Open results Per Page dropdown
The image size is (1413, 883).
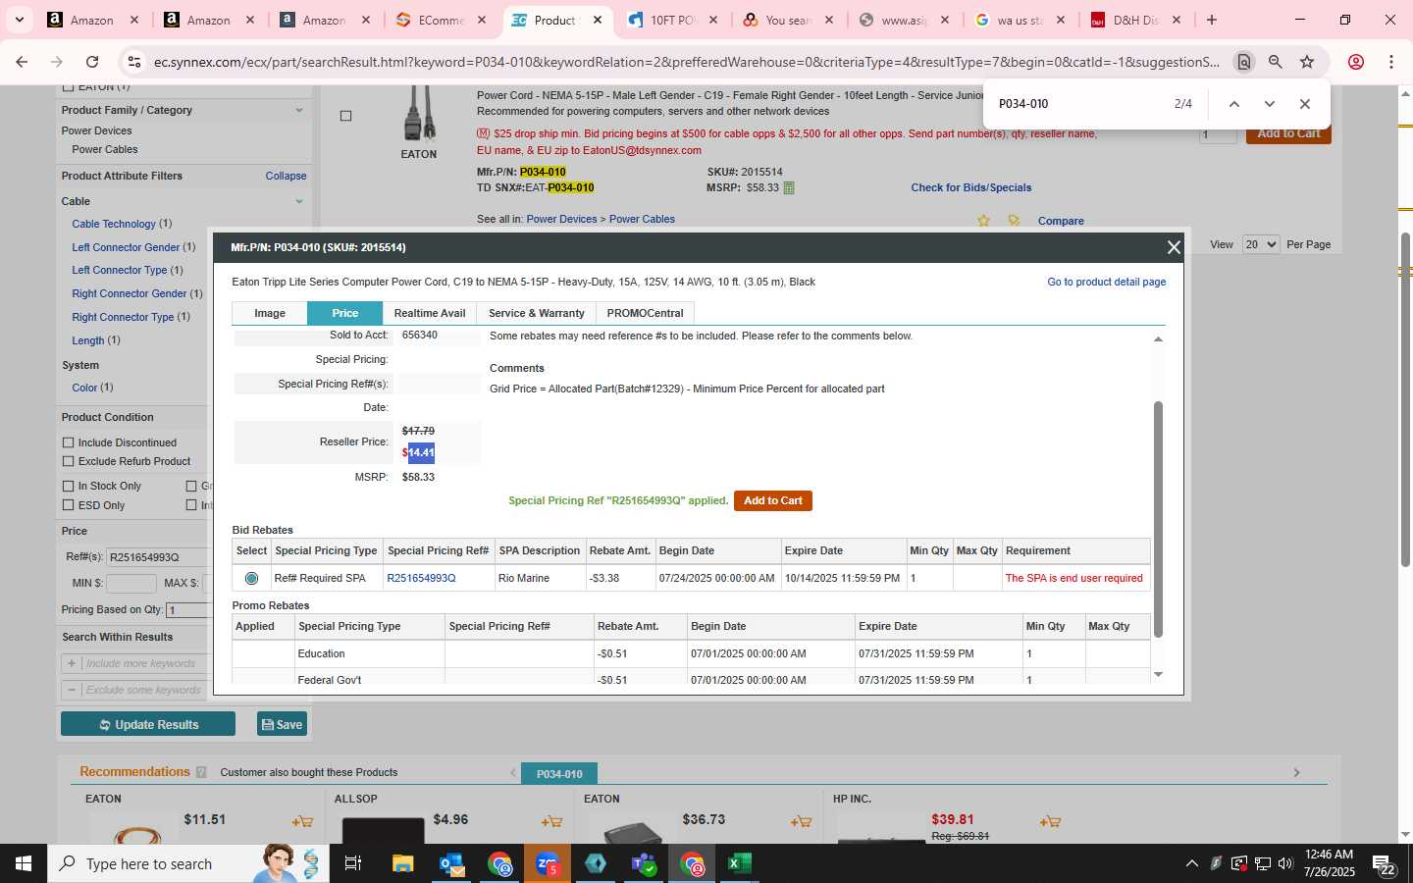point(1261,244)
